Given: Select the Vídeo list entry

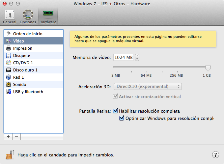Looking at the screenshot, I should coord(34,41).
